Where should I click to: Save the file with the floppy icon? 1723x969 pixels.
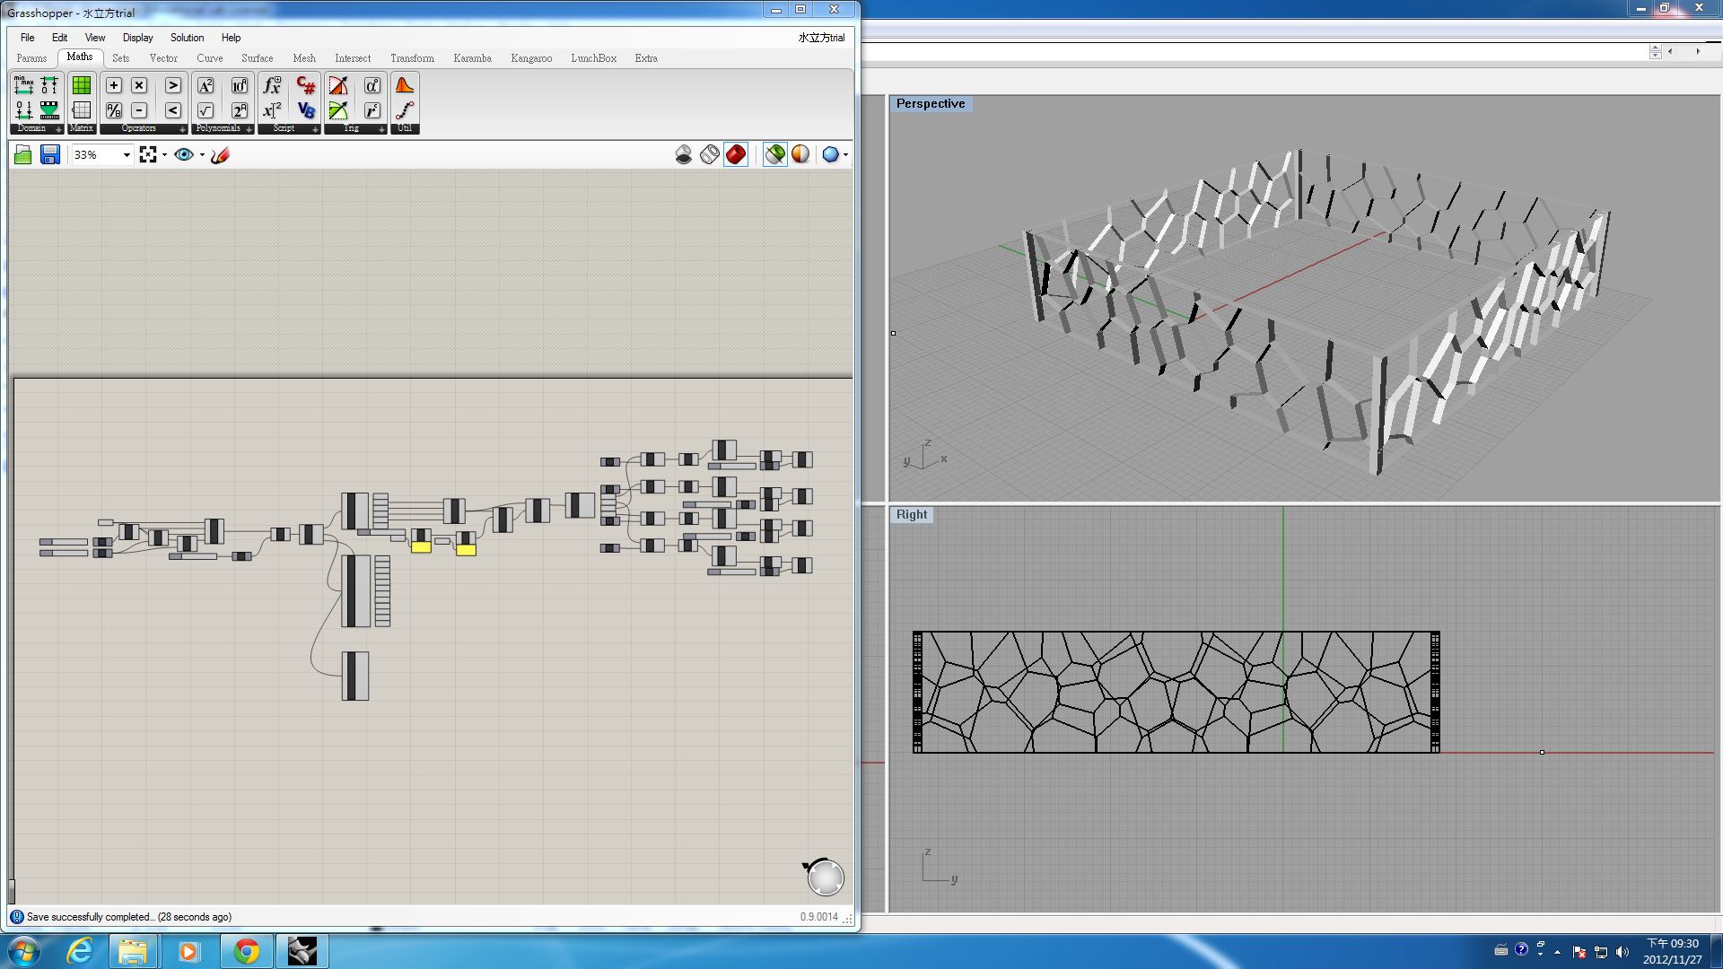pyautogui.click(x=50, y=155)
